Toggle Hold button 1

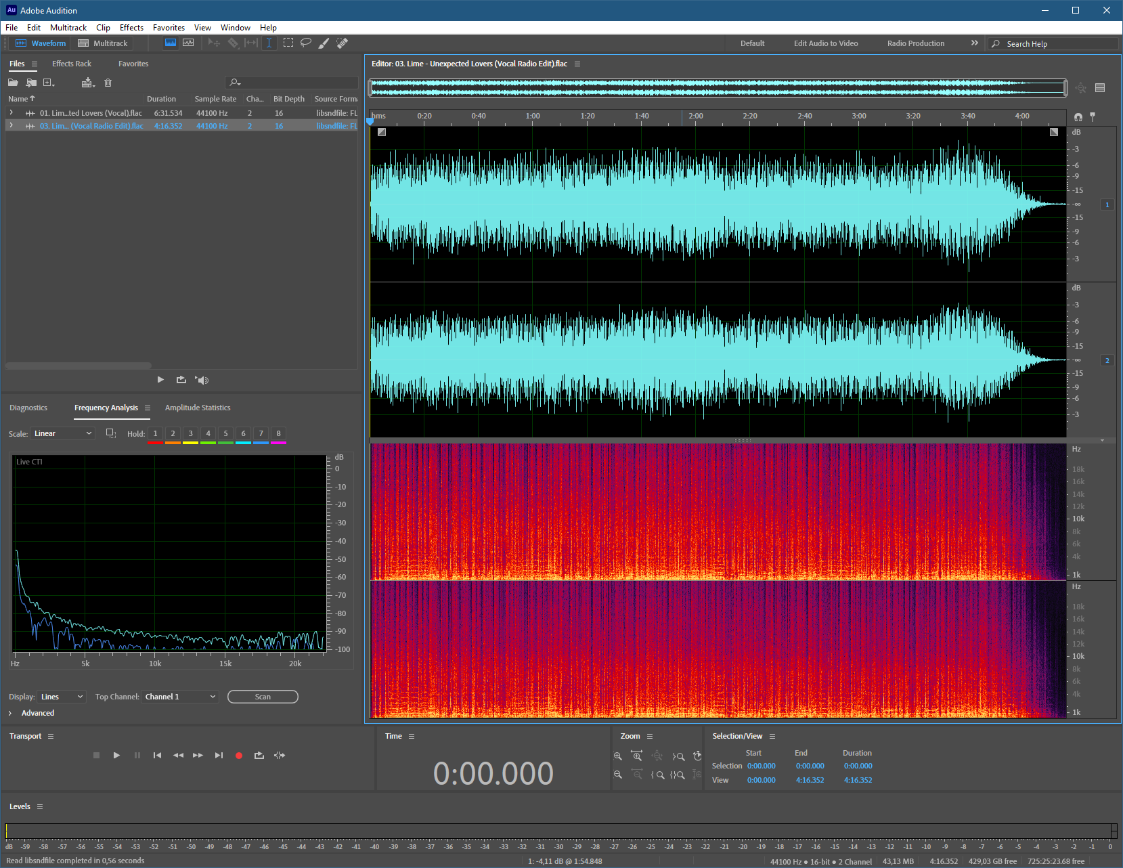tap(155, 434)
